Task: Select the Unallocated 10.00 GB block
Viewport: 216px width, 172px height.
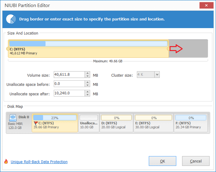Action: 89,123
